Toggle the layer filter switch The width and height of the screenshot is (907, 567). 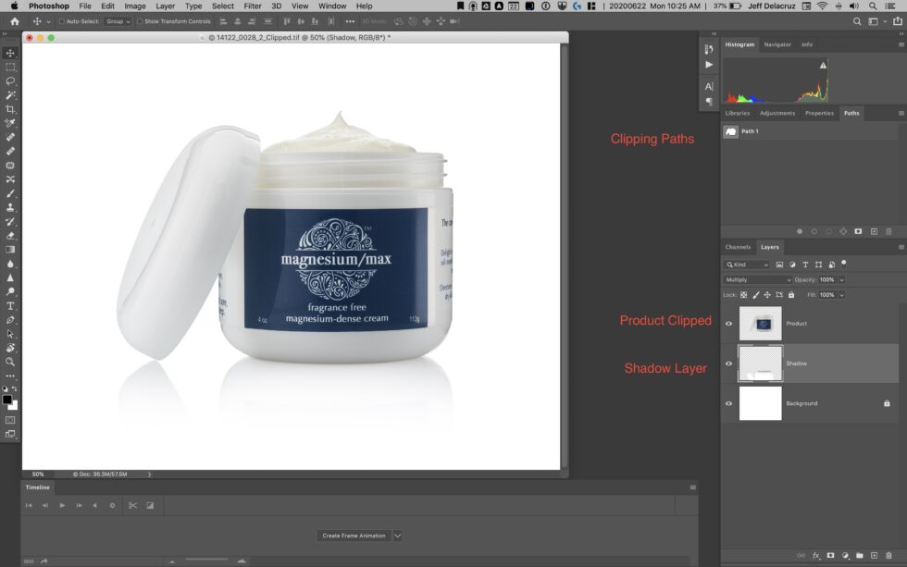point(844,263)
